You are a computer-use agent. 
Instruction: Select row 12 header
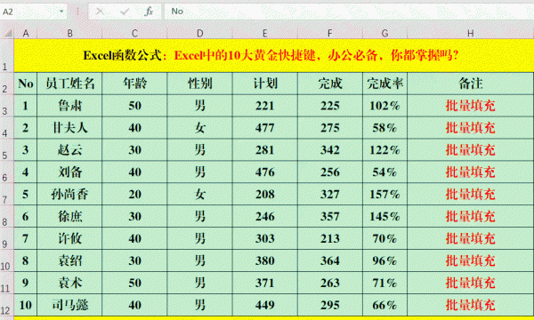click(x=7, y=305)
